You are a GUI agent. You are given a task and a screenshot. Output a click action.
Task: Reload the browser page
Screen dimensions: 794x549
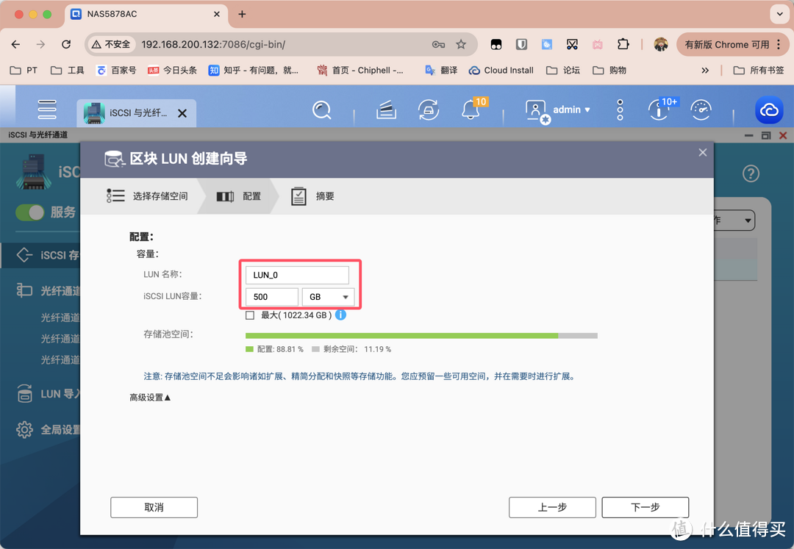pyautogui.click(x=66, y=45)
